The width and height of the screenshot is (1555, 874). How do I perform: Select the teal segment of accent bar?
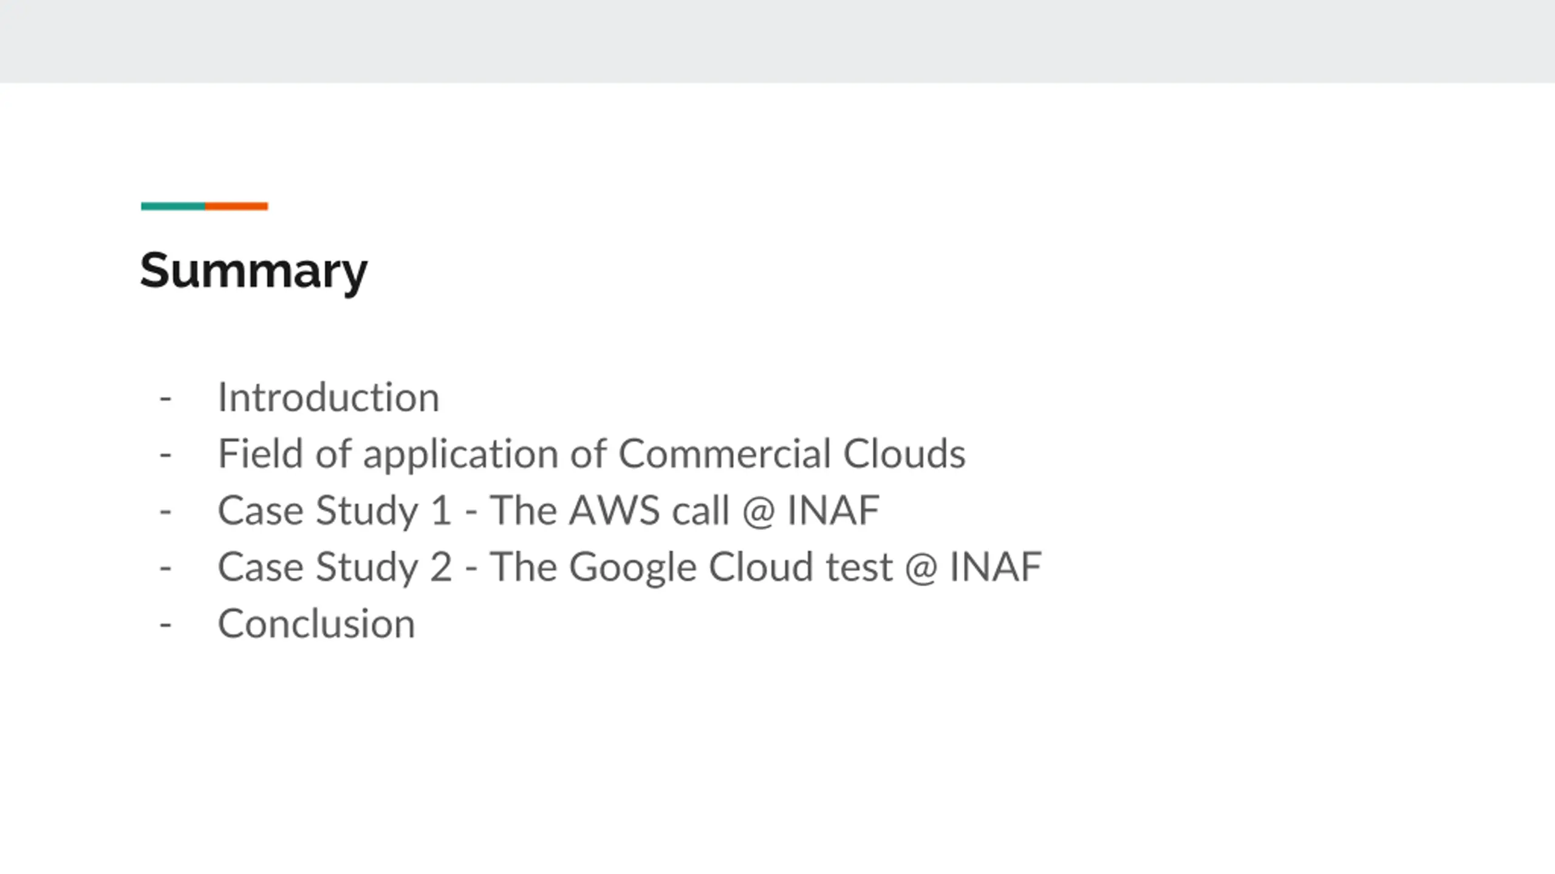[173, 206]
